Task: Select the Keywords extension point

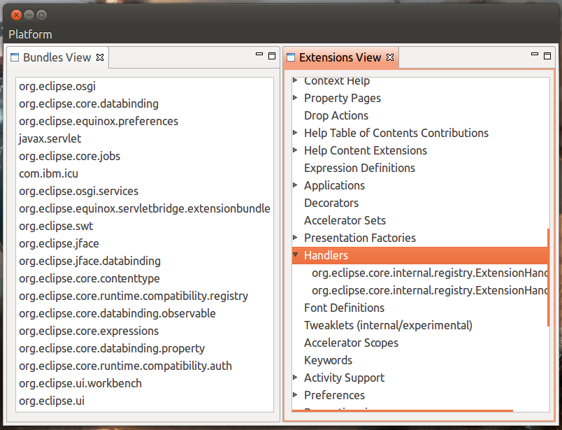Action: (329, 360)
